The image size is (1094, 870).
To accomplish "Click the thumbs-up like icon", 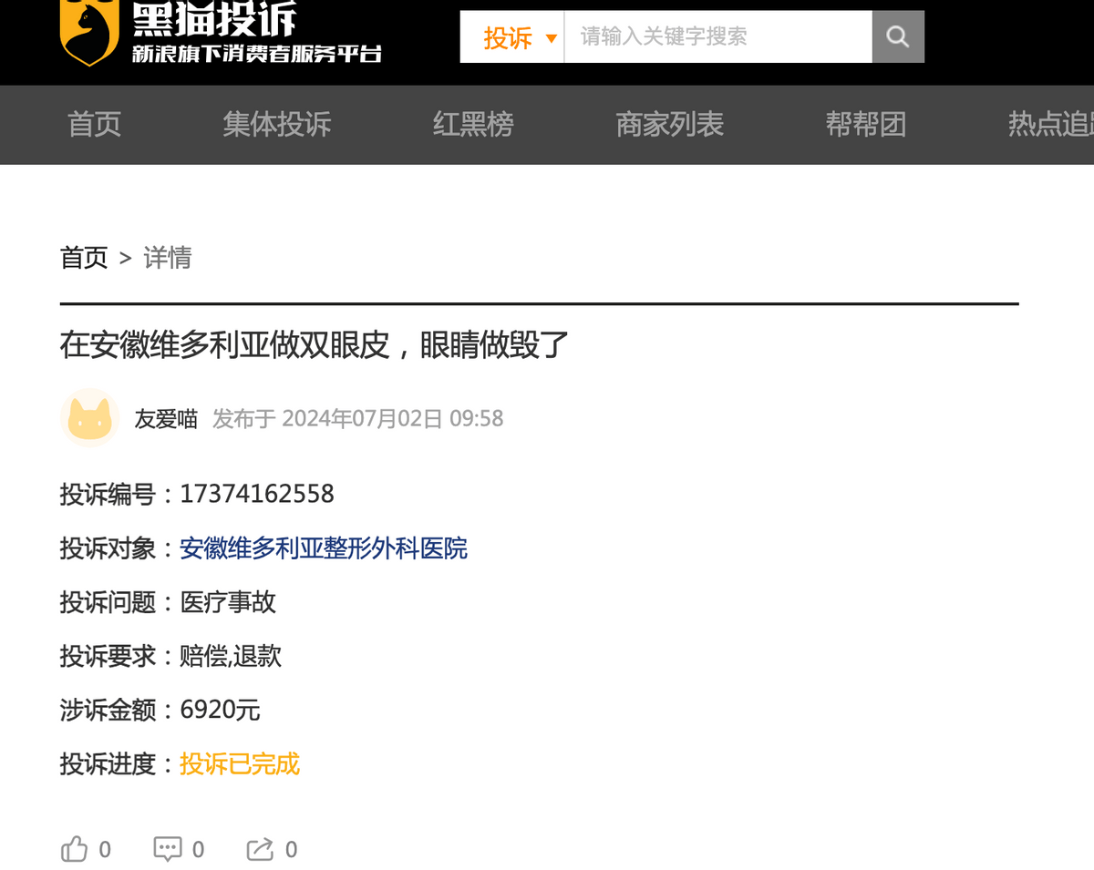I will 74,850.
